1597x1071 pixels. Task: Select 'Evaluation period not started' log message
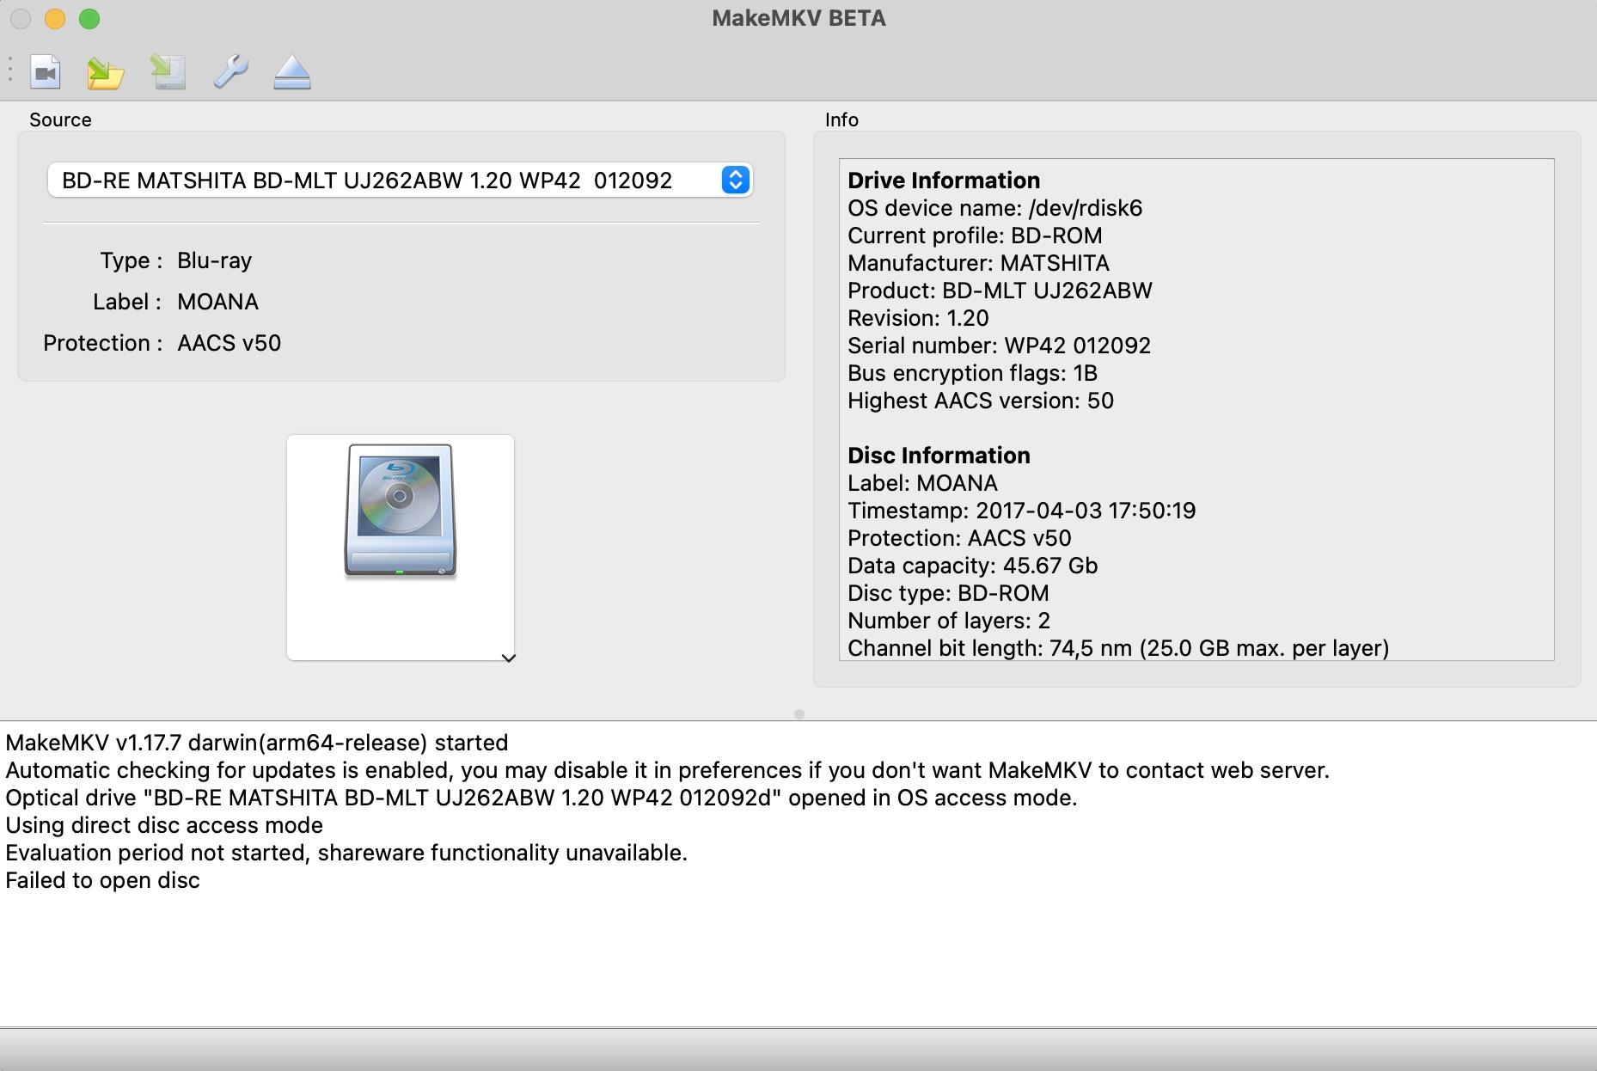pyautogui.click(x=346, y=853)
